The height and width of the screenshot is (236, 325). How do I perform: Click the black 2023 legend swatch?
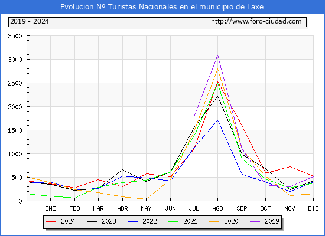92,222
